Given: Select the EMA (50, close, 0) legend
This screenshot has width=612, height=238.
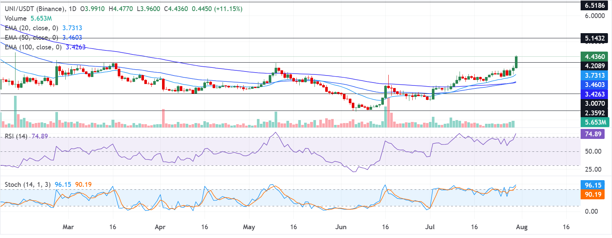Looking at the screenshot, I should coord(43,37).
